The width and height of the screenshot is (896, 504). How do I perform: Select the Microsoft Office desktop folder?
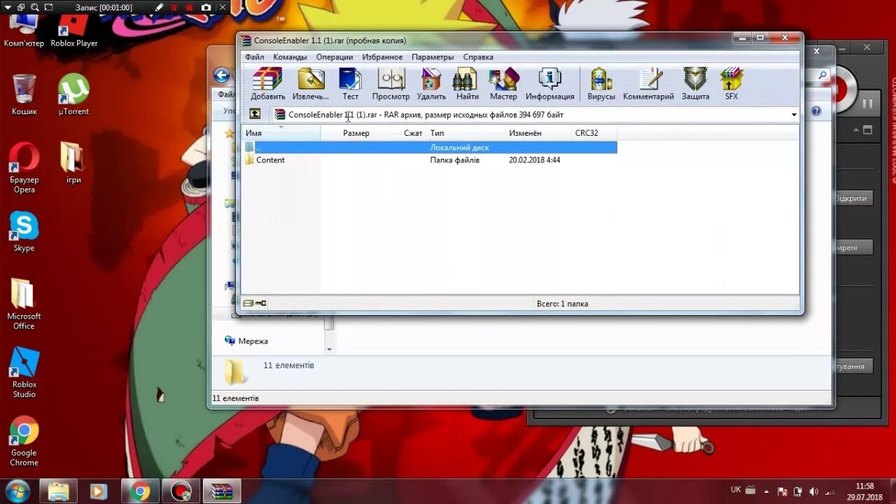click(x=24, y=304)
